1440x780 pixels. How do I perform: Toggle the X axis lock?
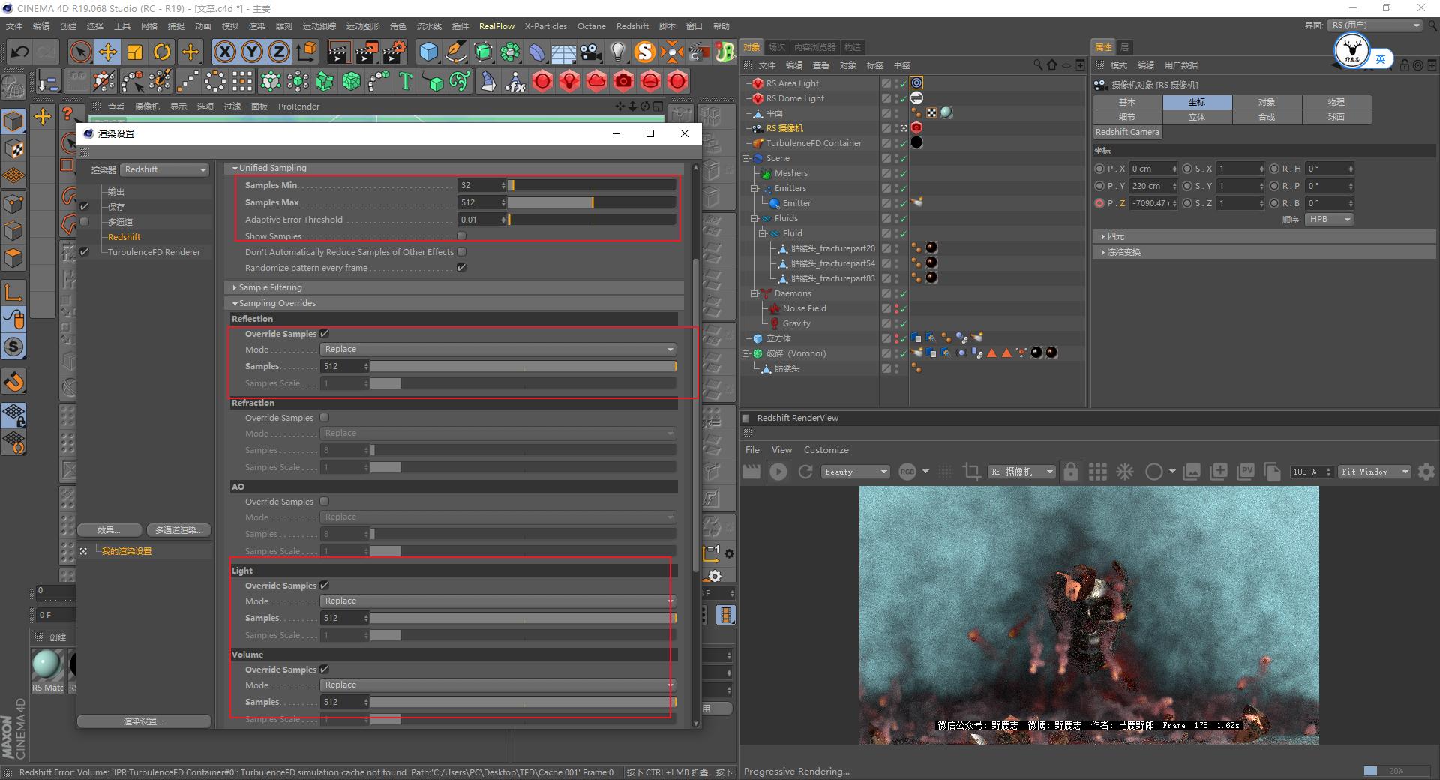pos(224,52)
